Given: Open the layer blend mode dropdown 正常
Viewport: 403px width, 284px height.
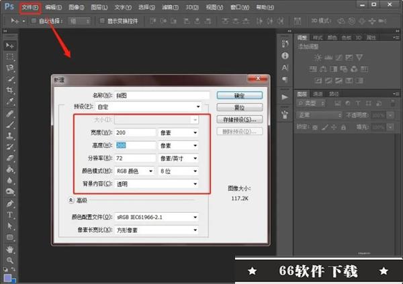Looking at the screenshot, I should (x=319, y=115).
